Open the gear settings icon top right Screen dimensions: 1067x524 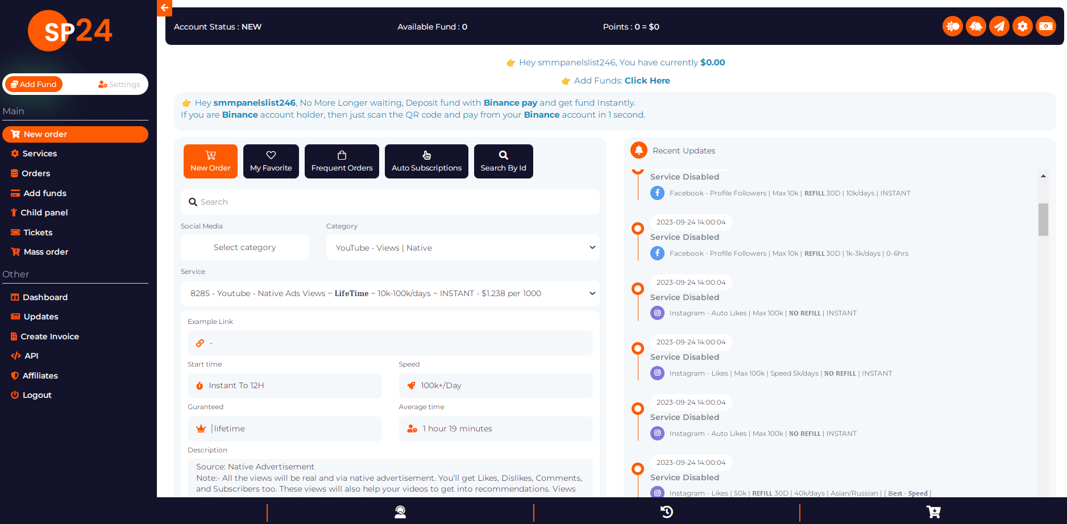click(x=1022, y=26)
